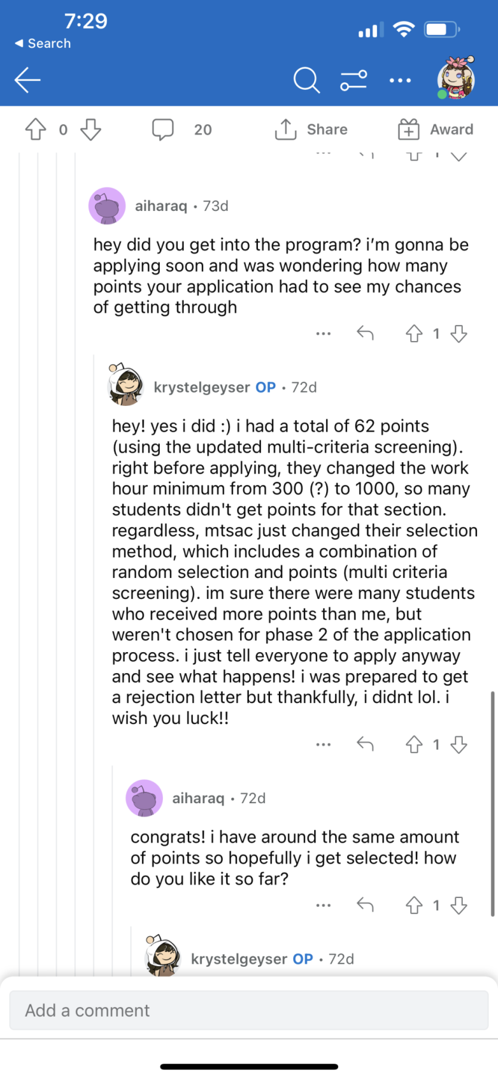Image resolution: width=498 pixels, height=1079 pixels.
Task: Open comment sort options icon
Action: (354, 80)
